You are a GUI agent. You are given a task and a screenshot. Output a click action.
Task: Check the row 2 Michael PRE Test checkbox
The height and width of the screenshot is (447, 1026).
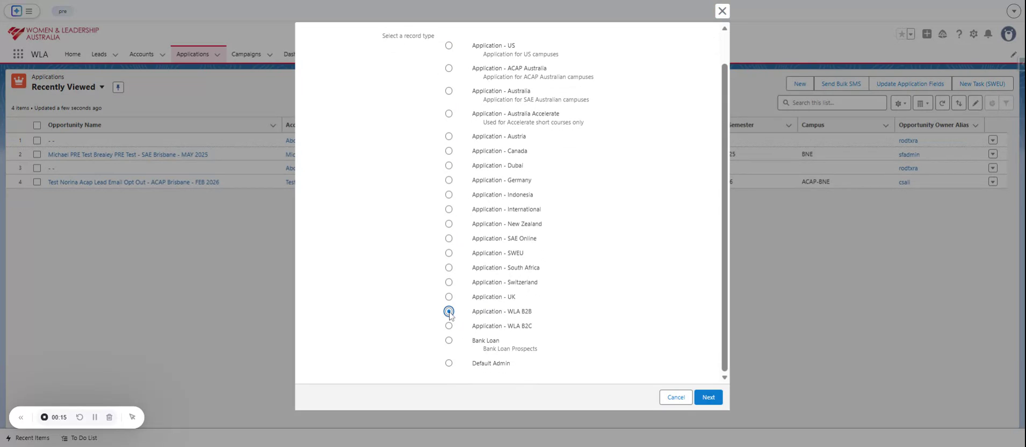(x=37, y=154)
